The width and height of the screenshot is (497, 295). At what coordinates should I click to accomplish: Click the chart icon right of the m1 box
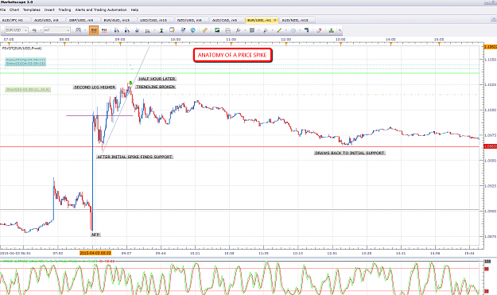78,30
